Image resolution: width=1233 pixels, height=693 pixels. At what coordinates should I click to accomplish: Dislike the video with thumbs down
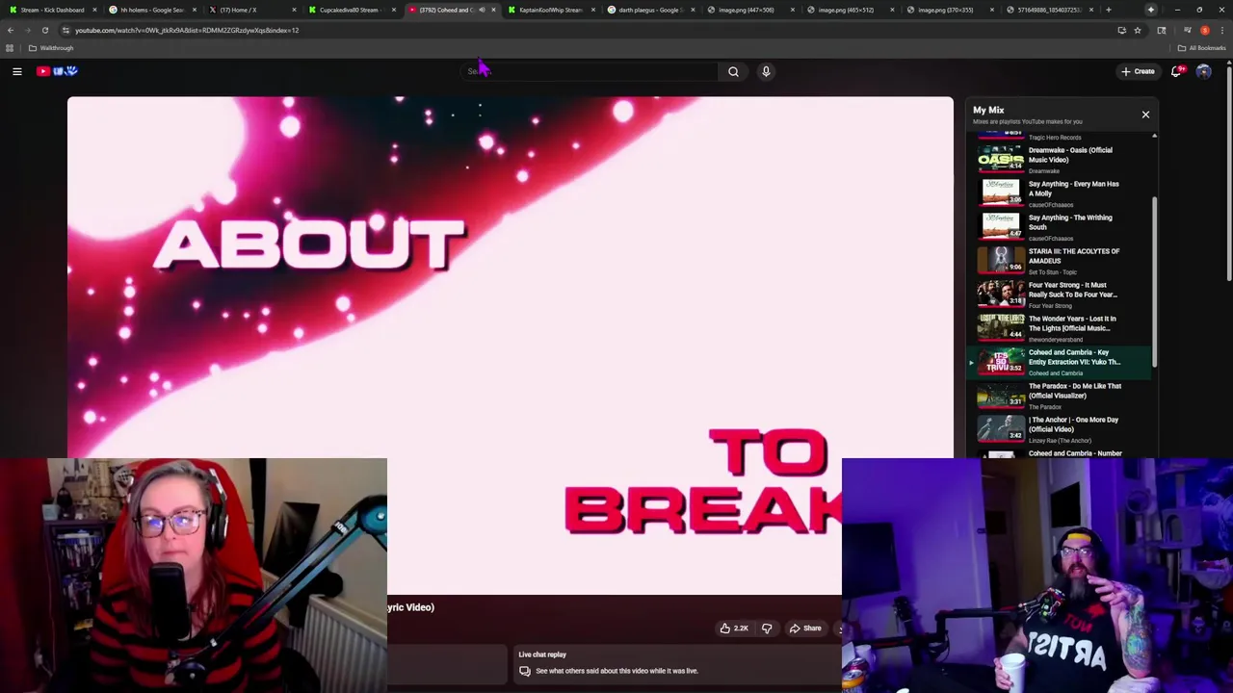767,629
